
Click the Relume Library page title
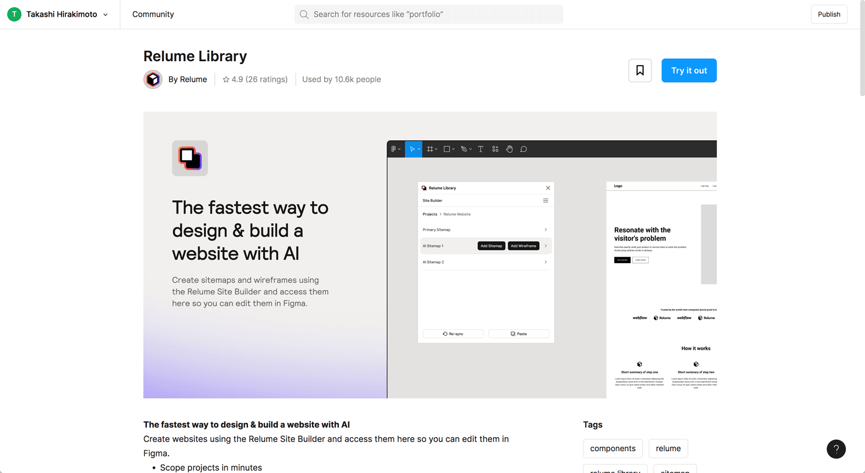[195, 56]
